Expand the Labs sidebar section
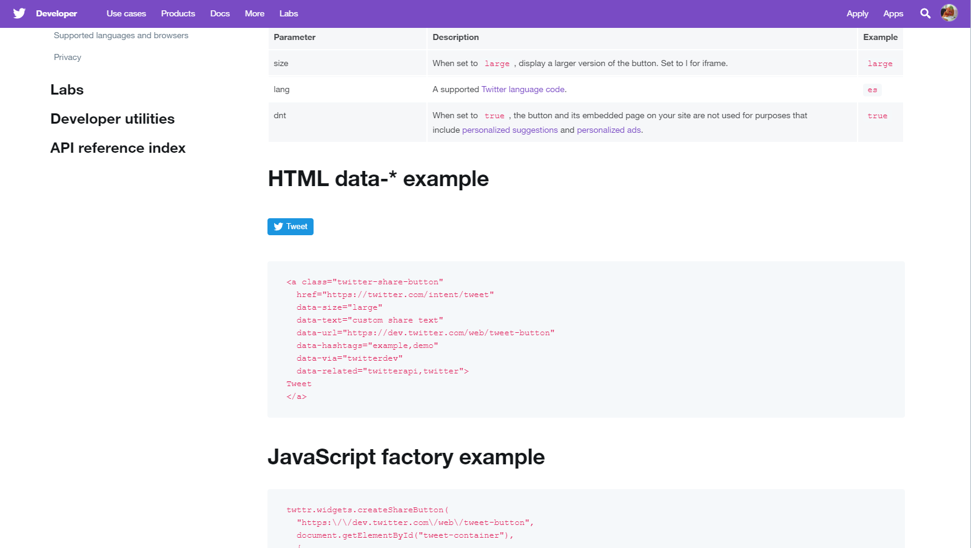The height and width of the screenshot is (548, 971). tap(67, 90)
